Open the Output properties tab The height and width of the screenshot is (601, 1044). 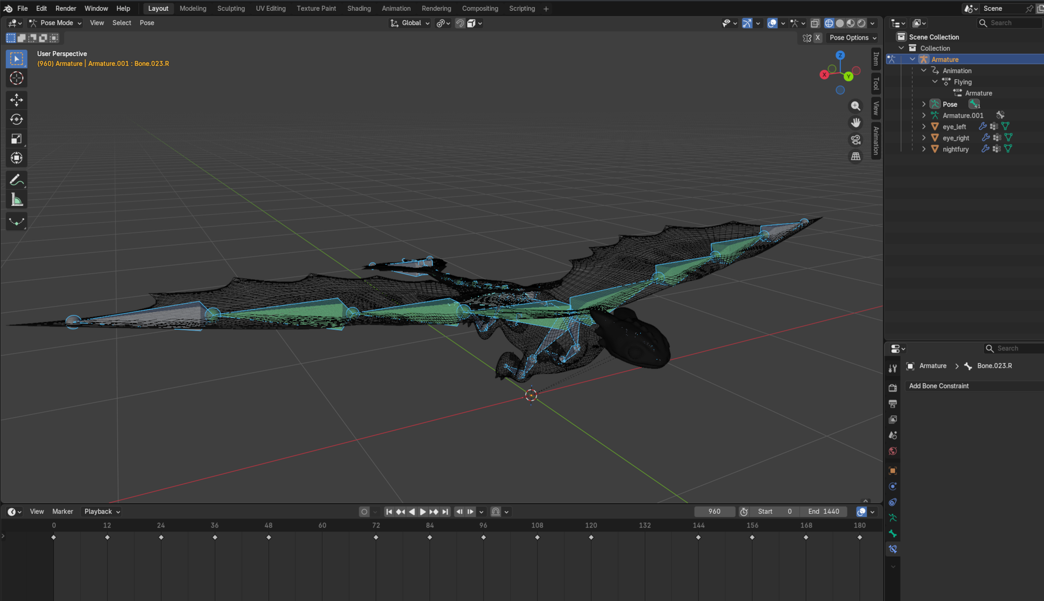coord(893,403)
